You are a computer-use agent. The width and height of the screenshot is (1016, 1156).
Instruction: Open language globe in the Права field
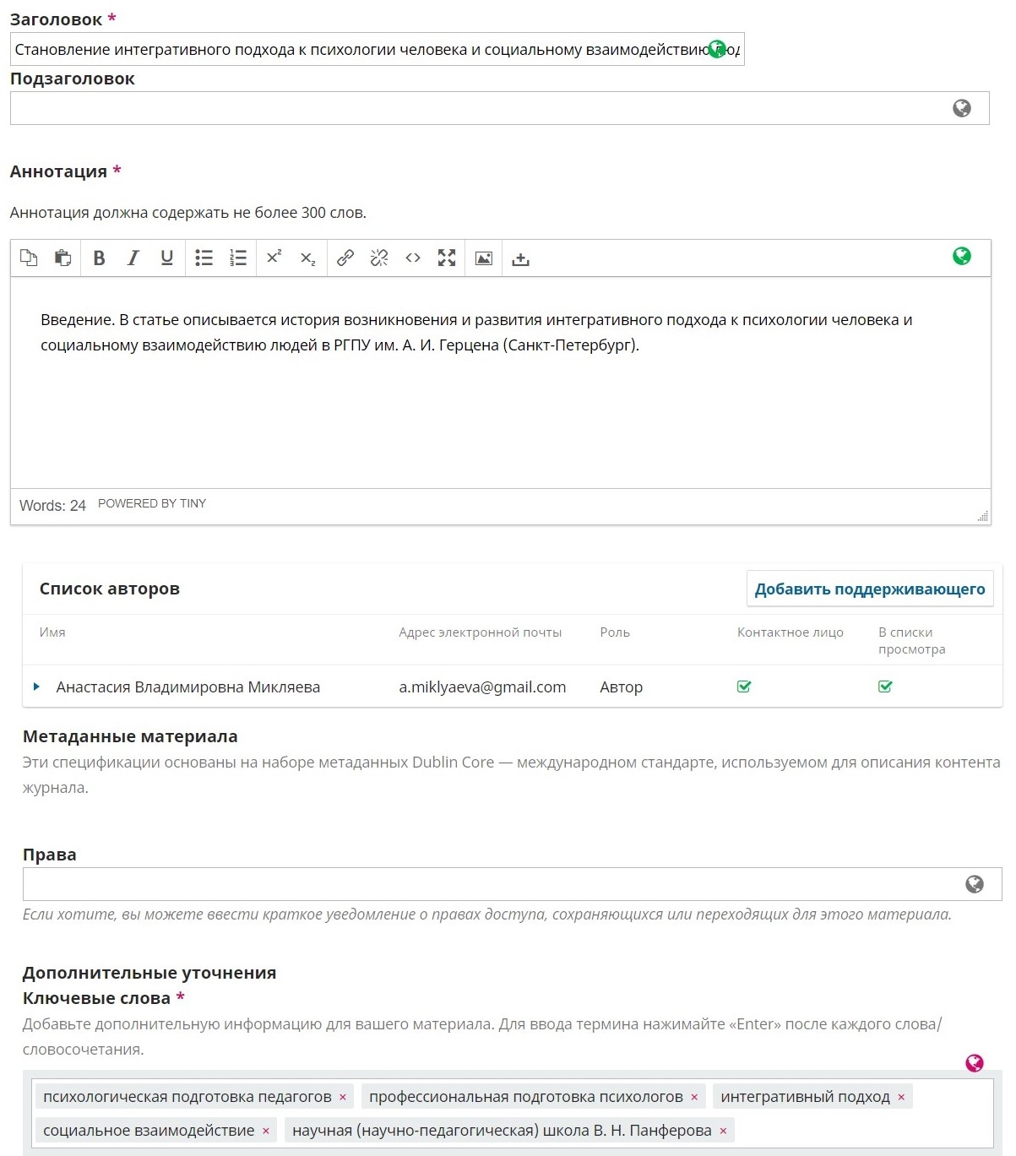click(x=974, y=884)
